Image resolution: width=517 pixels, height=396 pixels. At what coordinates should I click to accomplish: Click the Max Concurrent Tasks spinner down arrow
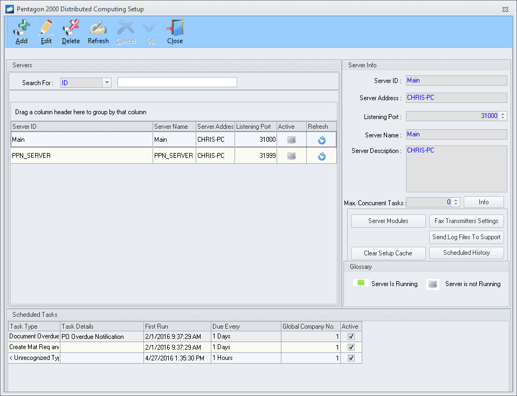[x=456, y=204]
